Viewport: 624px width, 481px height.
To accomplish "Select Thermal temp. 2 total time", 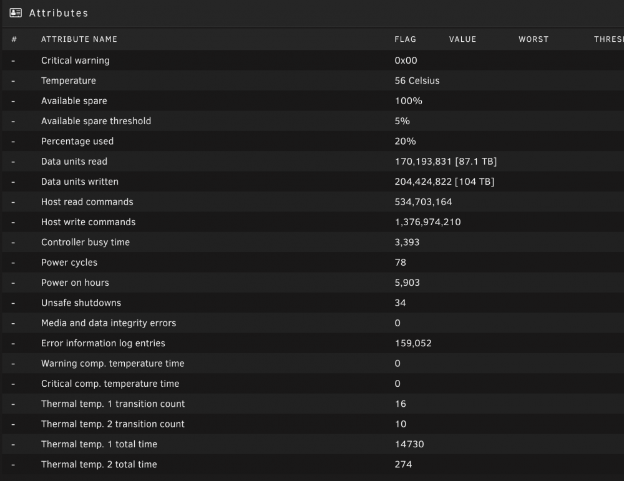I will (x=99, y=465).
